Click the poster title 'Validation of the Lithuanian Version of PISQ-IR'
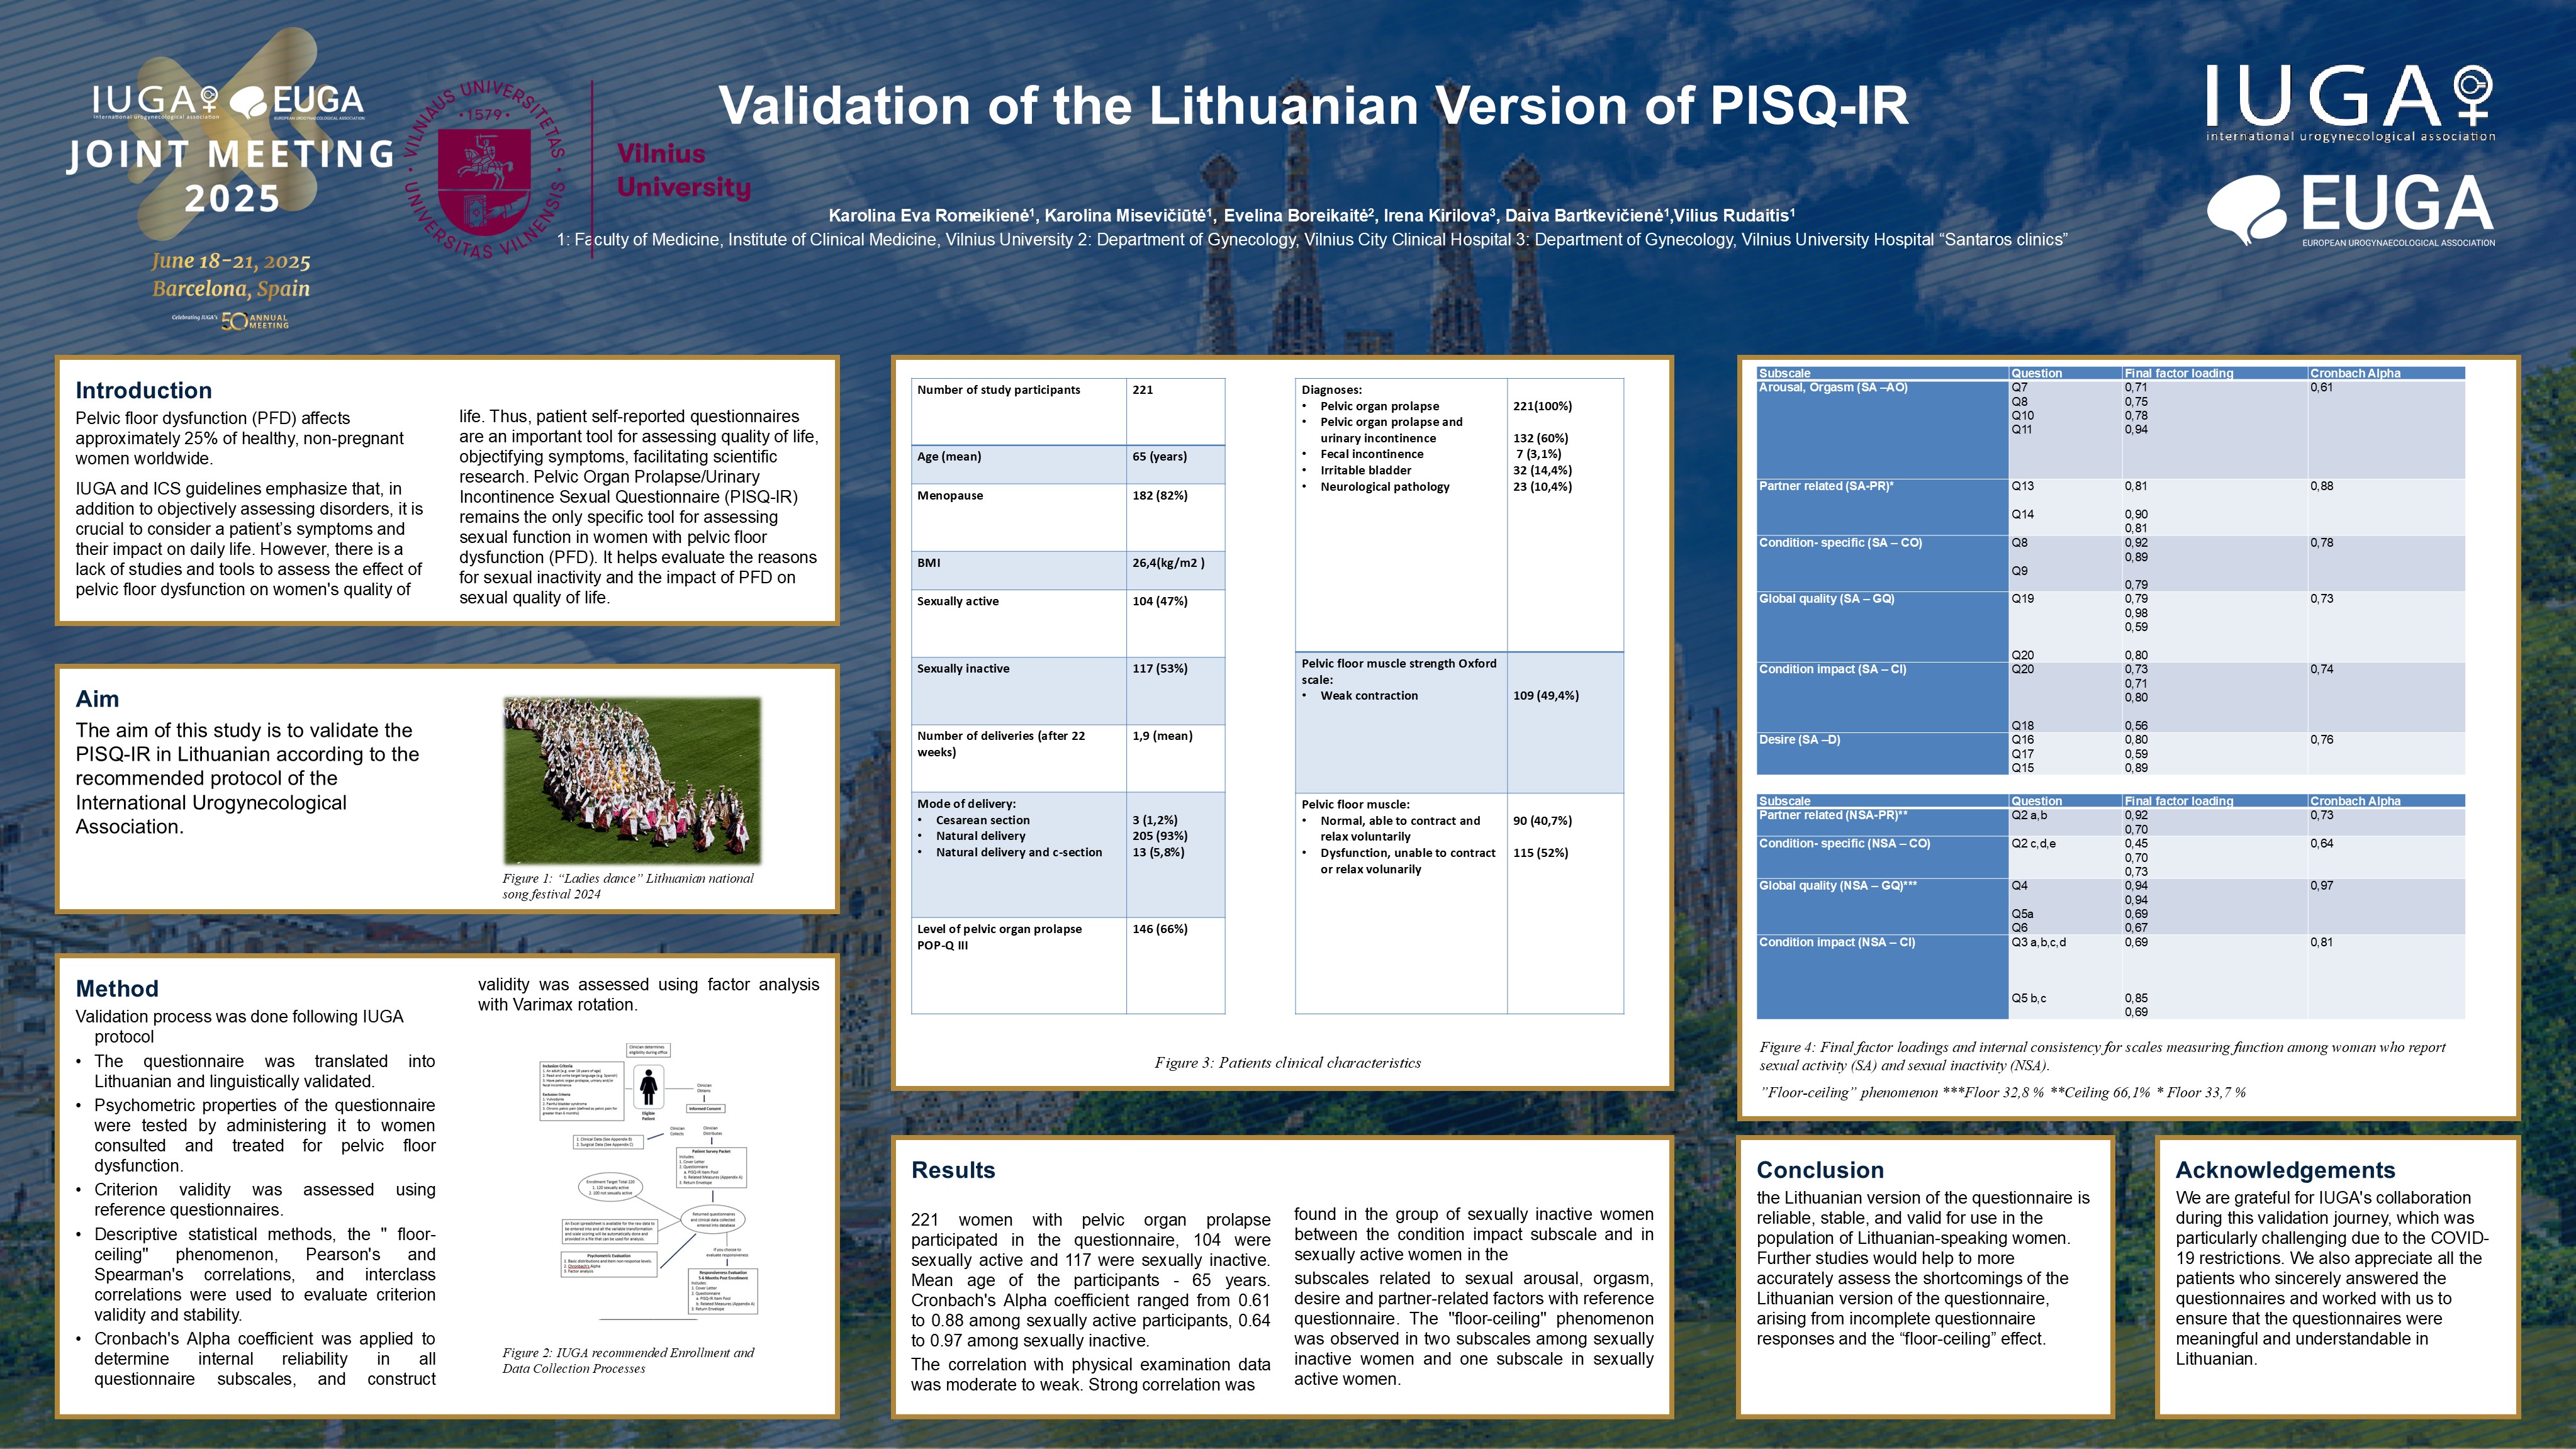 [1313, 105]
